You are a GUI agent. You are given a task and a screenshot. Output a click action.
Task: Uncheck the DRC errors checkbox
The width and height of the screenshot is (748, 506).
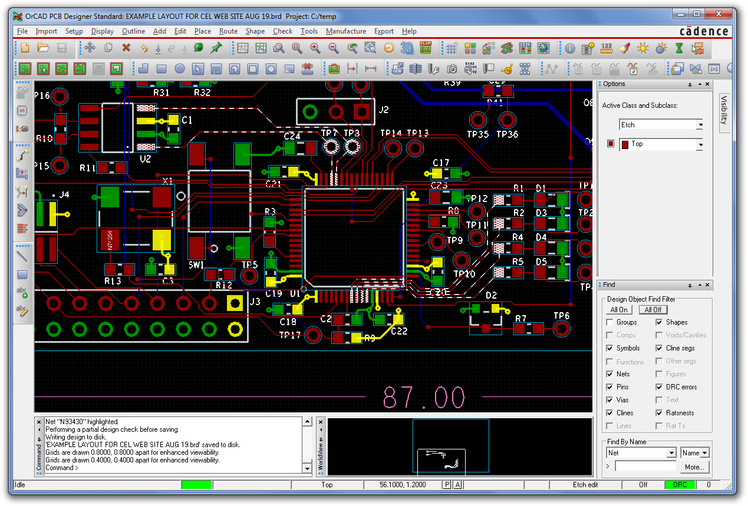coord(659,387)
